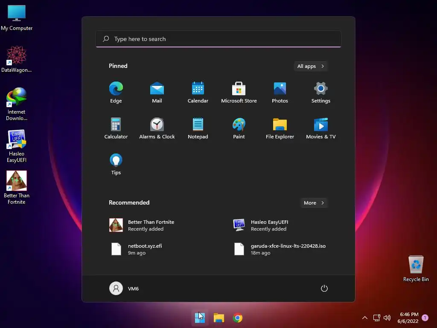Select My Computer desktop icon

[x=17, y=18]
